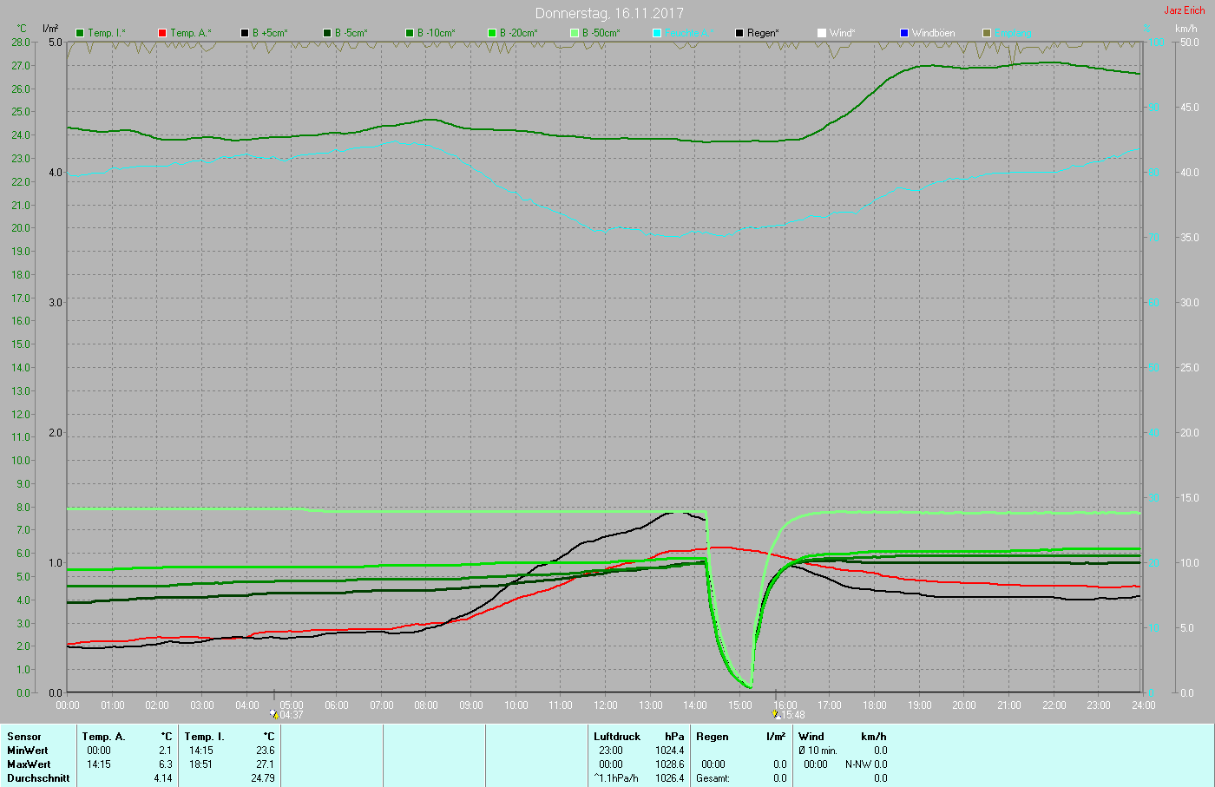Click the B -20cm legend marker

pyautogui.click(x=492, y=33)
